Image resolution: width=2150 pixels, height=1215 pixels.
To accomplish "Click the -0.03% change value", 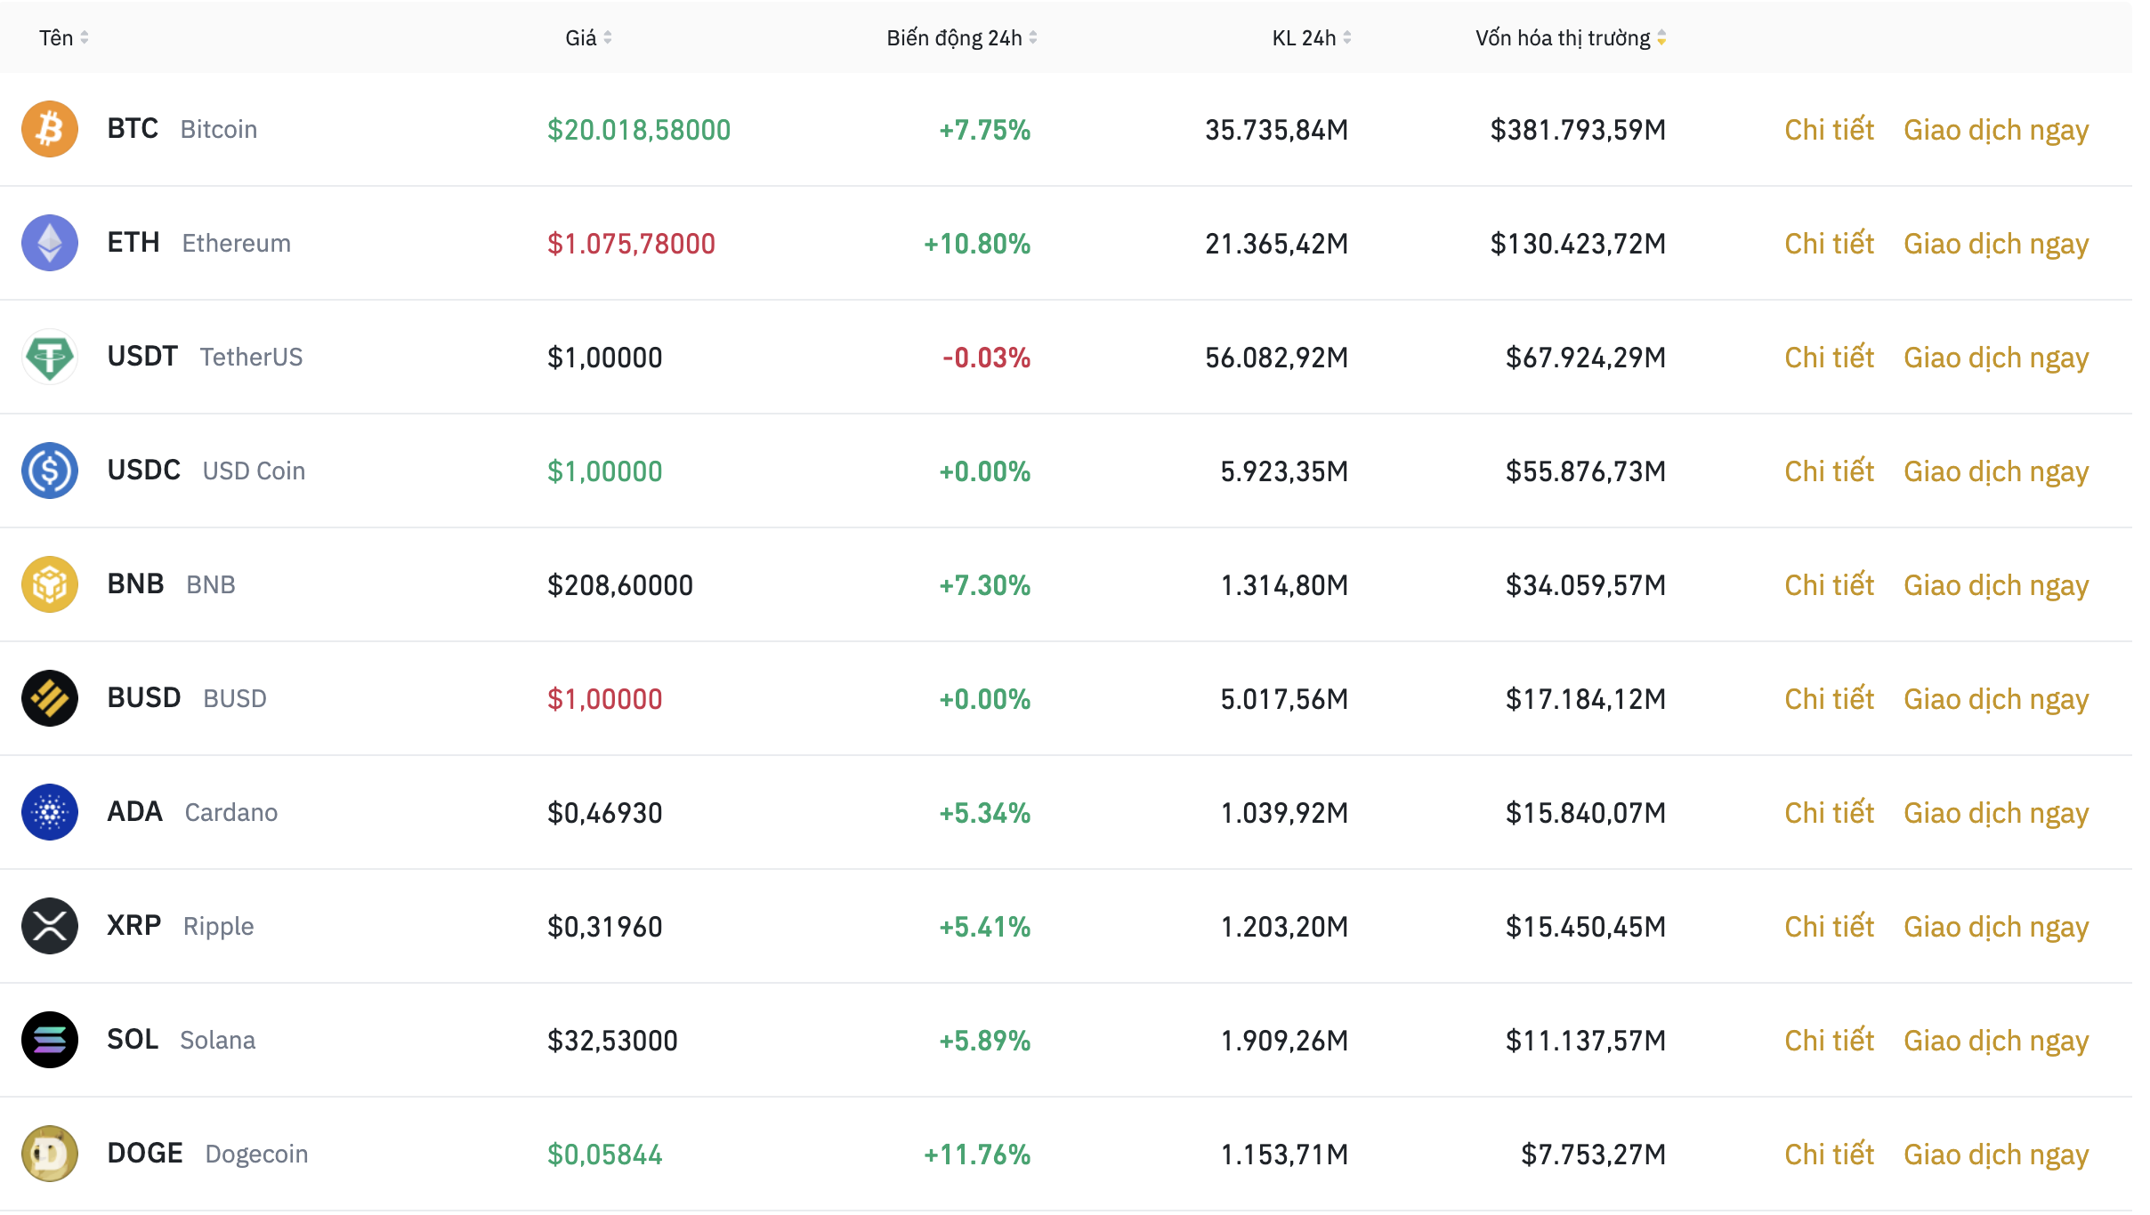I will pyautogui.click(x=986, y=358).
